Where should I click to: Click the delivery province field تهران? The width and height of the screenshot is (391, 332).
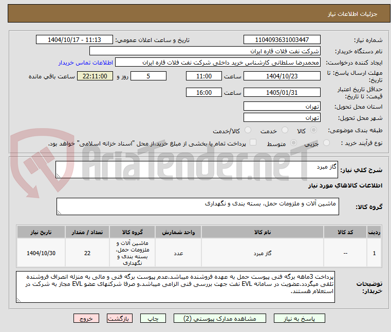pos(282,107)
